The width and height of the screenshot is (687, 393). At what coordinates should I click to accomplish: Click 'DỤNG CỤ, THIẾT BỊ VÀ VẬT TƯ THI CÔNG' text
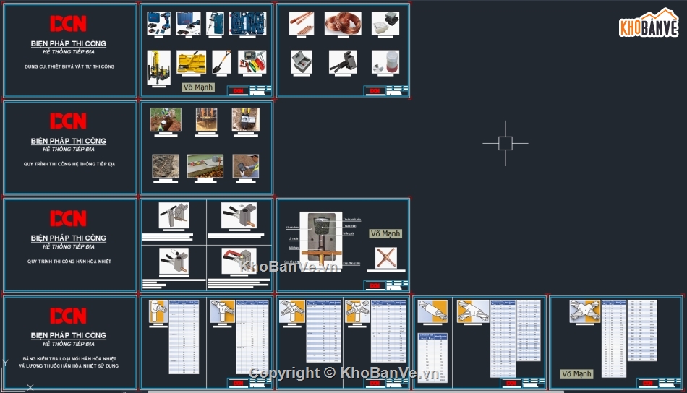coord(69,66)
